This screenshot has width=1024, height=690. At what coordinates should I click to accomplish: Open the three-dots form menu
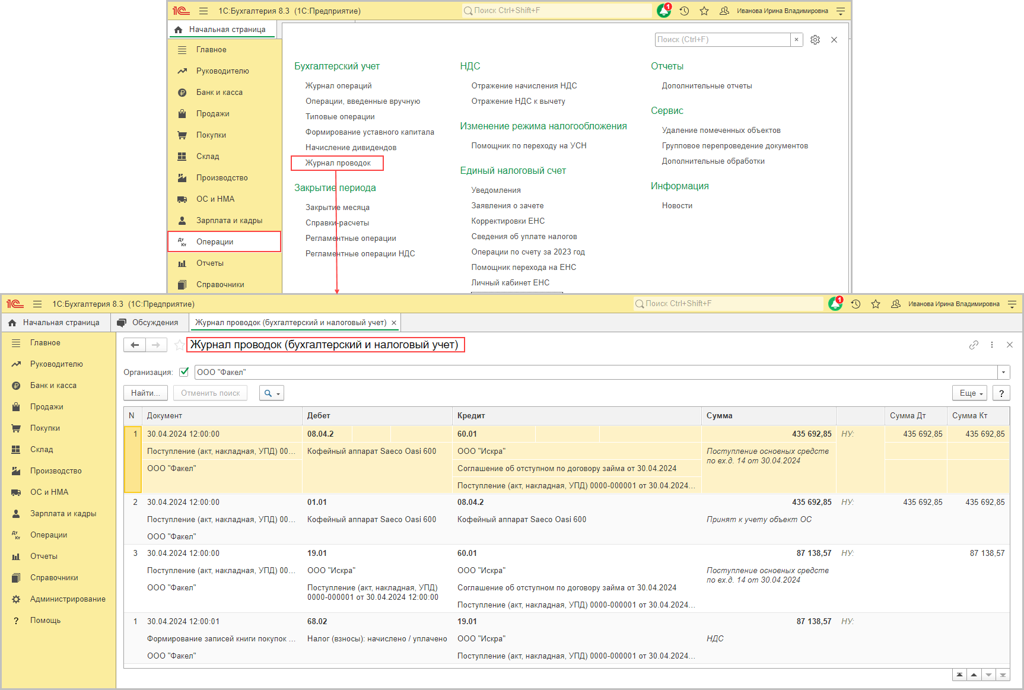pos(992,345)
